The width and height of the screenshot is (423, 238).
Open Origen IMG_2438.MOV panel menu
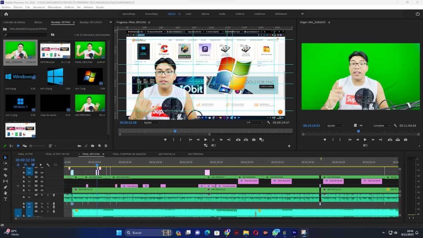[x=329, y=22]
